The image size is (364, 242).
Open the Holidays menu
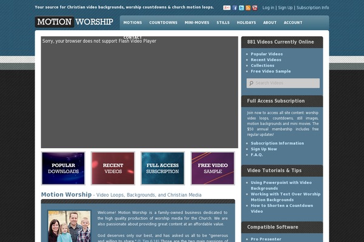point(246,23)
